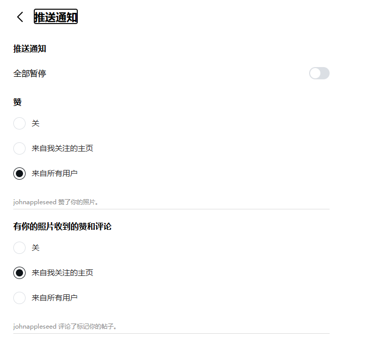Click the 全部暂停 label text
The height and width of the screenshot is (344, 391).
[x=30, y=74]
